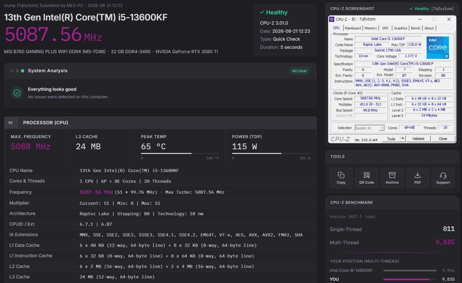Click the CPU-Z app icon in title bar
462x283 pixels.
point(332,19)
